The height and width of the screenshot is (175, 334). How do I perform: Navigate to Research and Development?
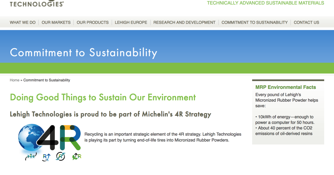point(184,23)
